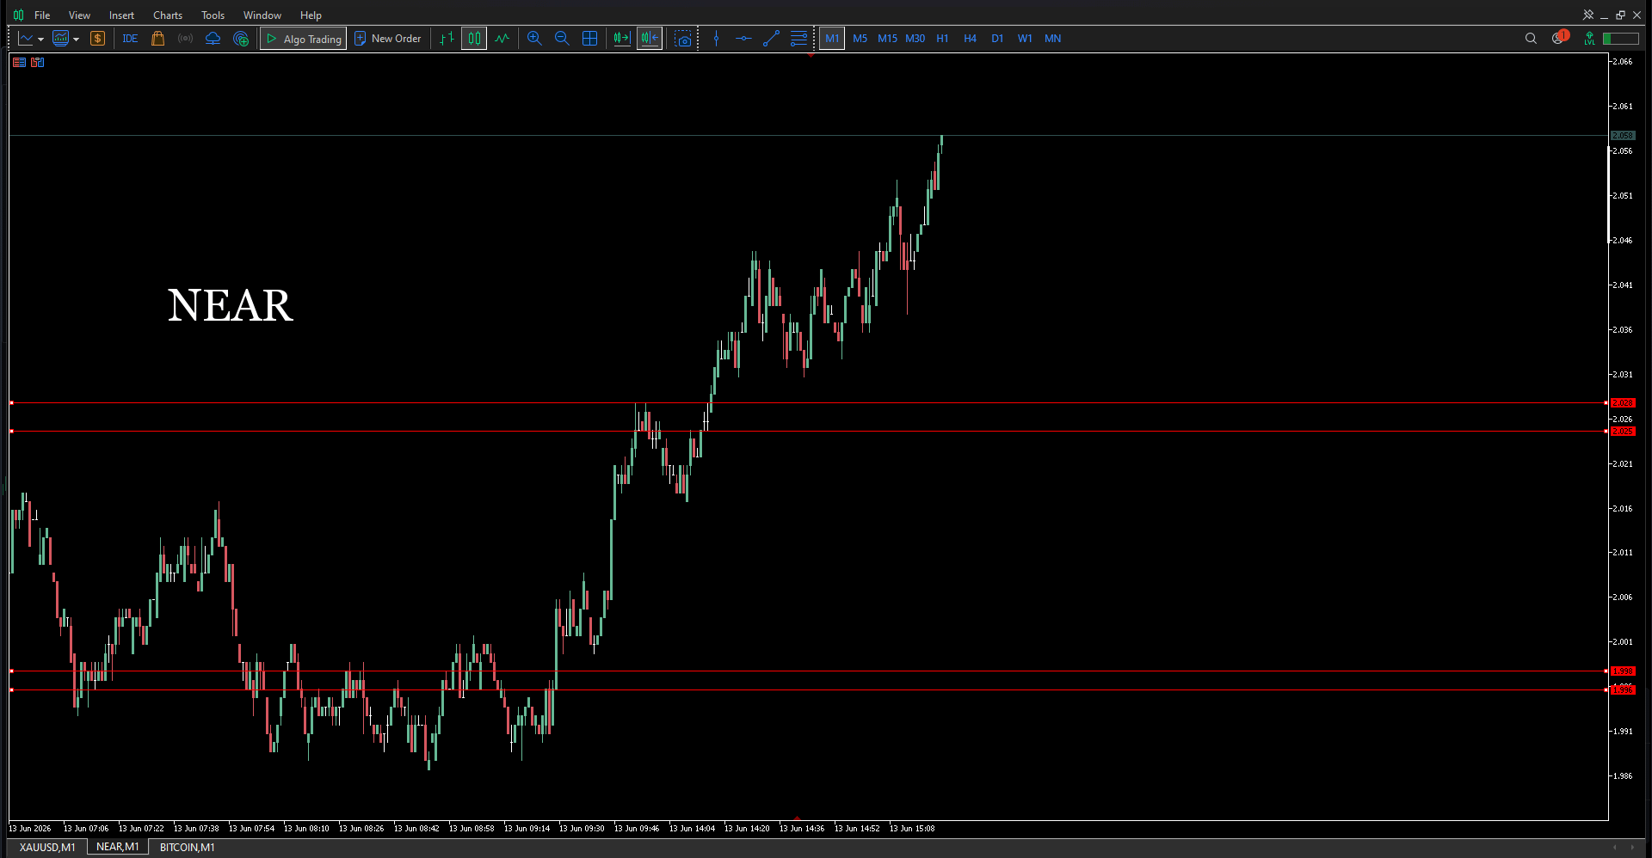This screenshot has width=1652, height=858.
Task: Open the Insert menu
Action: point(121,15)
